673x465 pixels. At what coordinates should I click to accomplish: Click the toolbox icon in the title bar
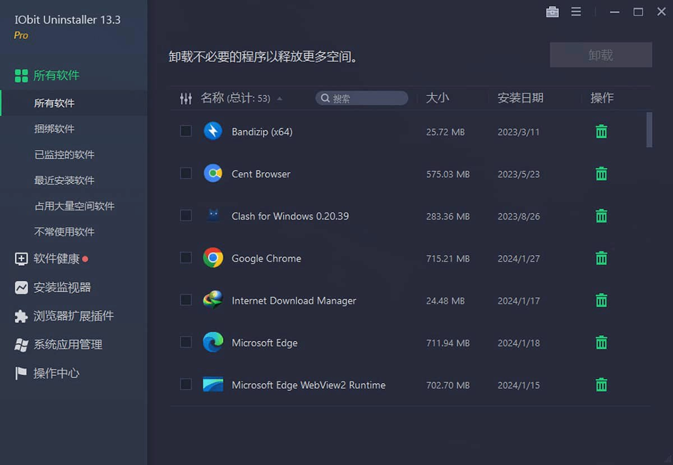point(552,11)
